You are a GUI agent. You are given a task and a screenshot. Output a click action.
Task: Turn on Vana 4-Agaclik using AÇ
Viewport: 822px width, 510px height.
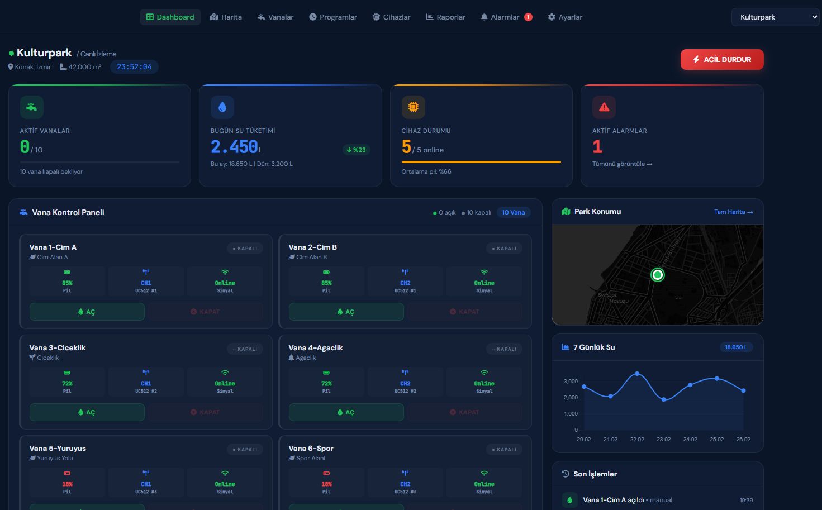click(346, 412)
